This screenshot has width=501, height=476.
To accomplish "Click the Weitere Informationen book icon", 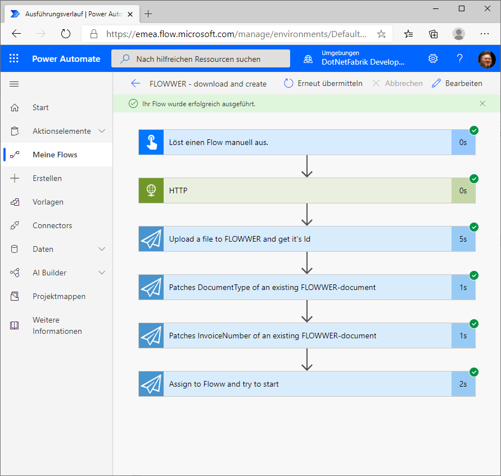I will pyautogui.click(x=15, y=325).
